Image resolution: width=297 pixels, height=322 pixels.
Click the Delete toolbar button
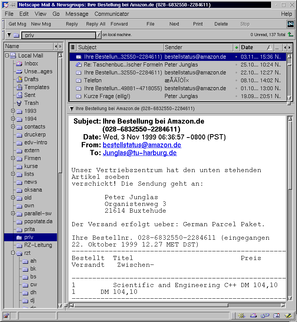[221, 24]
